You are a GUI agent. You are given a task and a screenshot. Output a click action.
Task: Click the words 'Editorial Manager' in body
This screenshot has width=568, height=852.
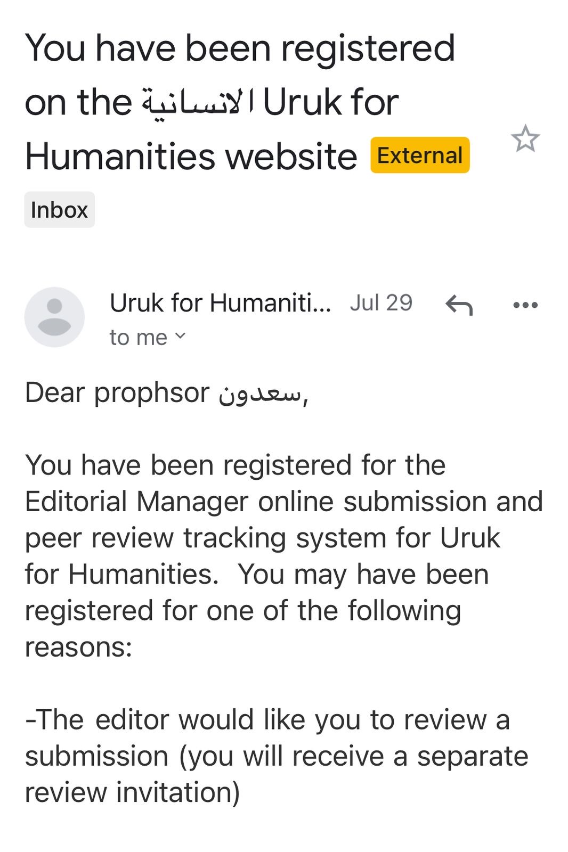(x=136, y=502)
